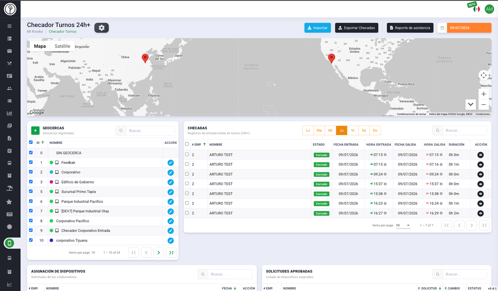The image size is (498, 291).
Task: Click the Mexico flag language icon
Action: [x=477, y=9]
